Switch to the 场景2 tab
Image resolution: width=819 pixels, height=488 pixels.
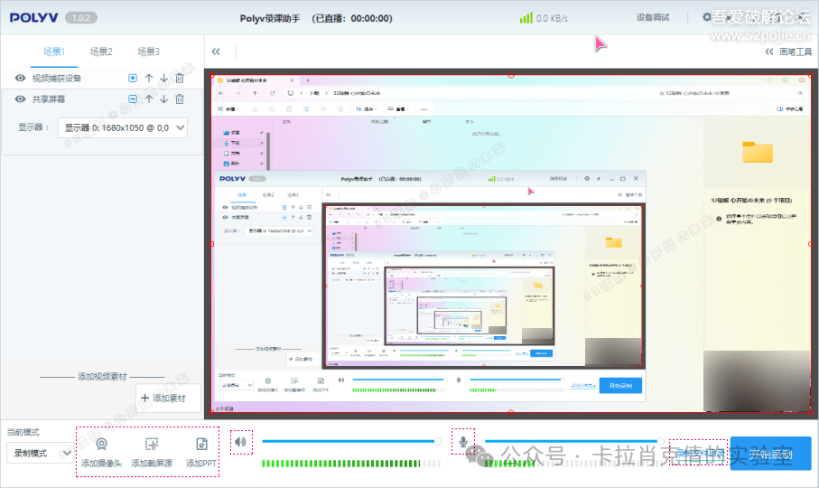[x=101, y=52]
